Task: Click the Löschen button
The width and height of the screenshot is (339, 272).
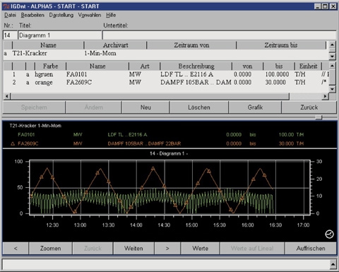Action: tap(199, 107)
